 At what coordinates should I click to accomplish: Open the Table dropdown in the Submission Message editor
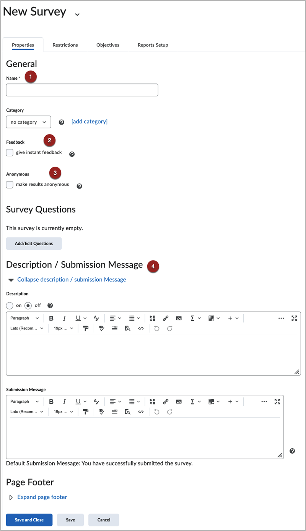[214, 402]
